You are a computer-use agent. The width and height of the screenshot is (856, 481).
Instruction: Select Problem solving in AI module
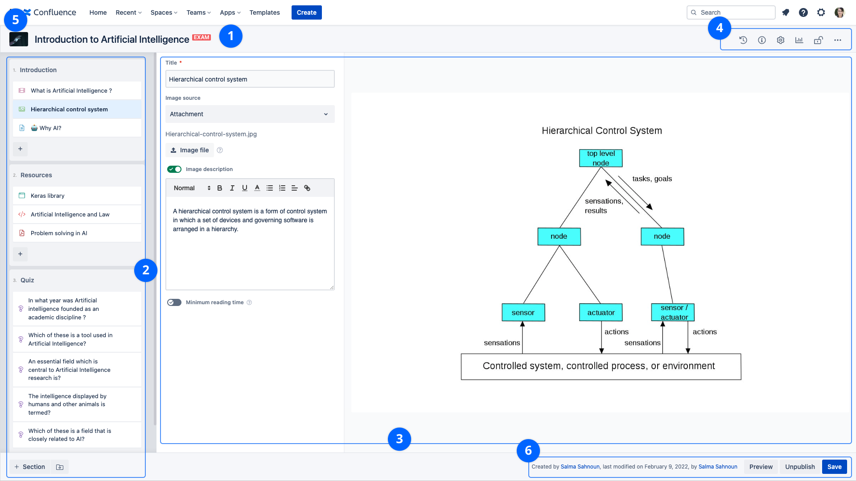coord(77,233)
